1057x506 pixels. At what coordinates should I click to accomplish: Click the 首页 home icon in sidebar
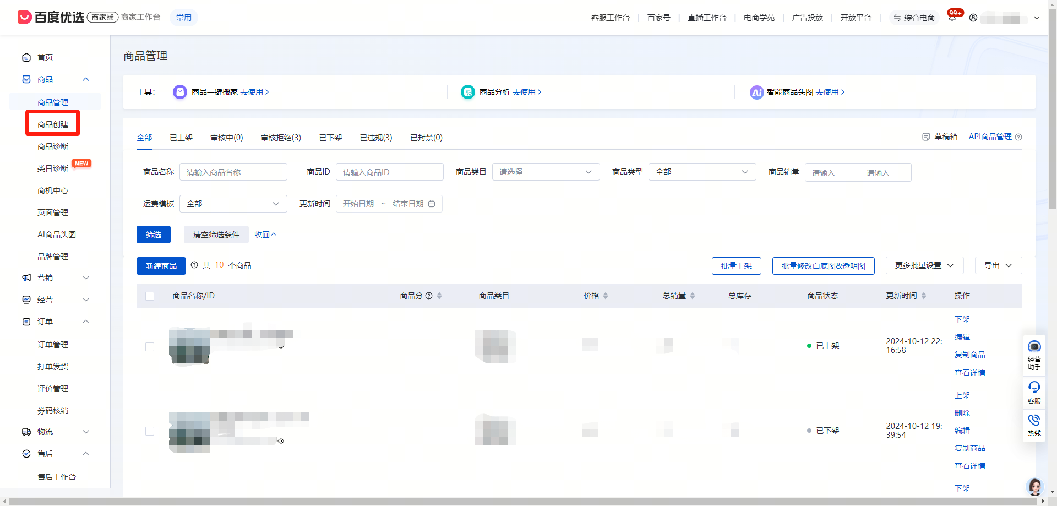26,57
